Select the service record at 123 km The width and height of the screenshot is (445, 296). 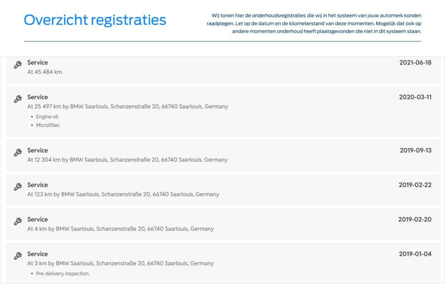coord(223,190)
